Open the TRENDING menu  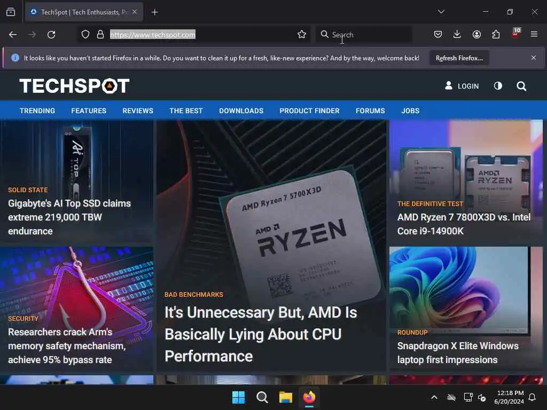pos(37,111)
